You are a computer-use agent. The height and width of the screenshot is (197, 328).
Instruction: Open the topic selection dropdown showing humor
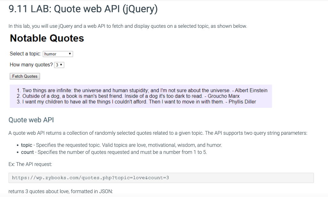pos(58,54)
